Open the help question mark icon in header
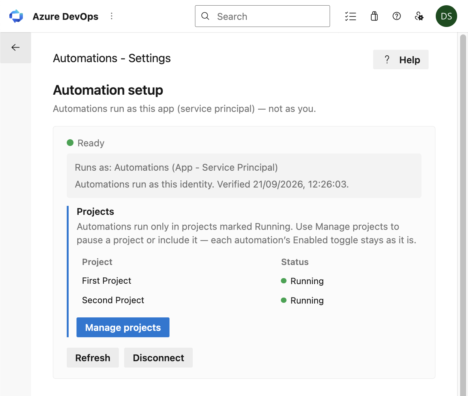 397,16
